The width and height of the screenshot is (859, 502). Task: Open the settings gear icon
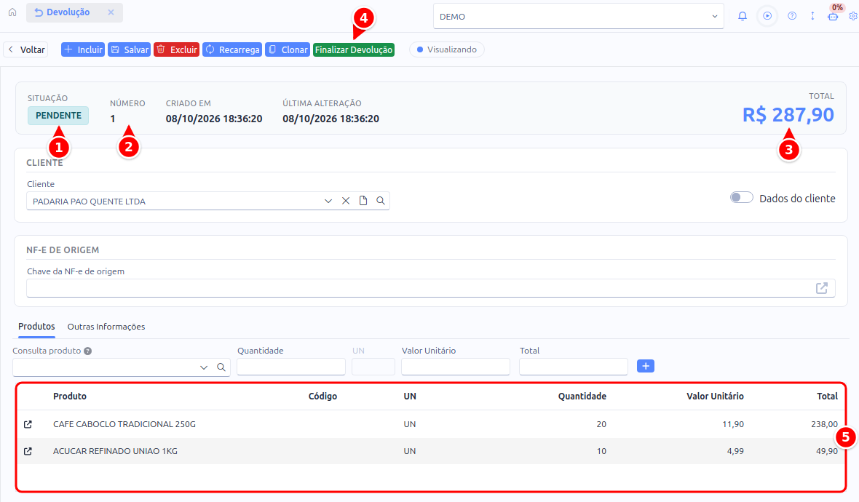[853, 16]
